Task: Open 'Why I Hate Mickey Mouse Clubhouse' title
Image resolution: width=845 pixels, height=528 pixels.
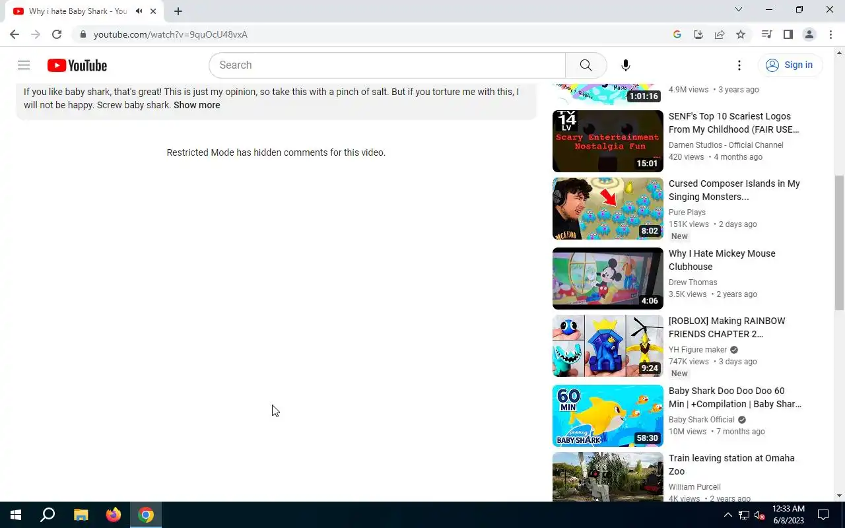Action: click(722, 260)
